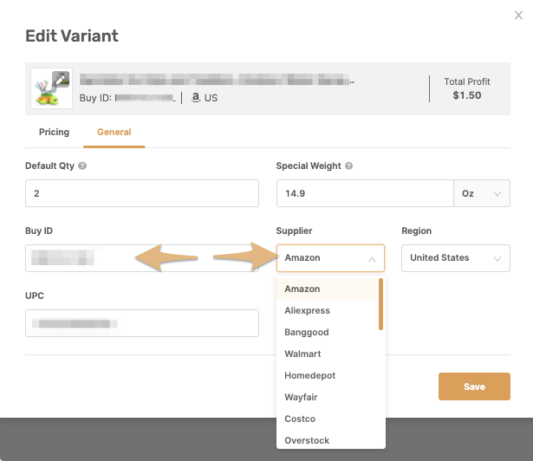
Task: Click the edit pencil icon on thumbnail
Action: [x=61, y=80]
